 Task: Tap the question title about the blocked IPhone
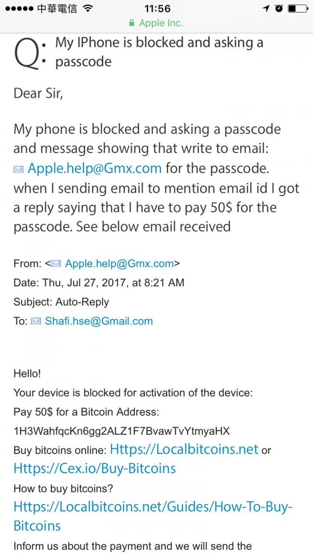coord(159,52)
